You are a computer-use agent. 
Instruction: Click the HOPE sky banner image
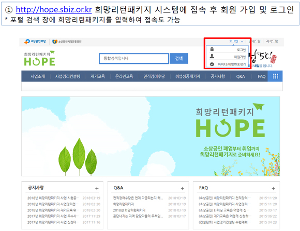point(151,136)
